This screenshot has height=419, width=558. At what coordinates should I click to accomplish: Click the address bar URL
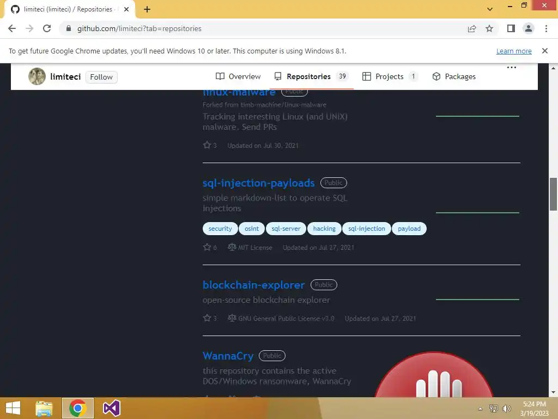click(139, 28)
